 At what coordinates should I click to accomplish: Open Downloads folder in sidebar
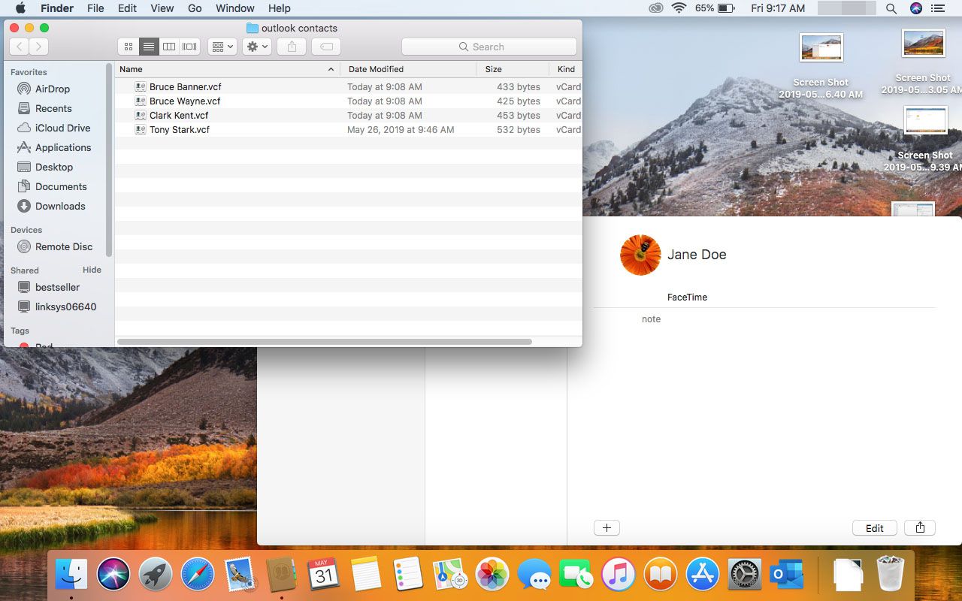coord(60,206)
